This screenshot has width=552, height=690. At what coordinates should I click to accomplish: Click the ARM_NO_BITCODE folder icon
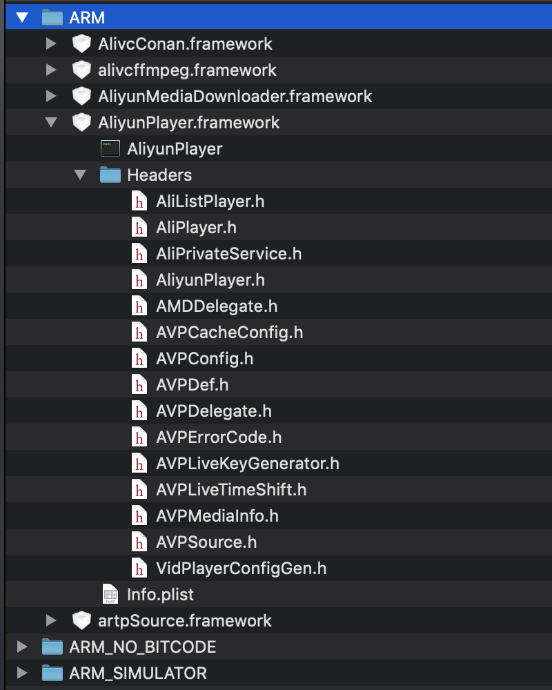[52, 647]
